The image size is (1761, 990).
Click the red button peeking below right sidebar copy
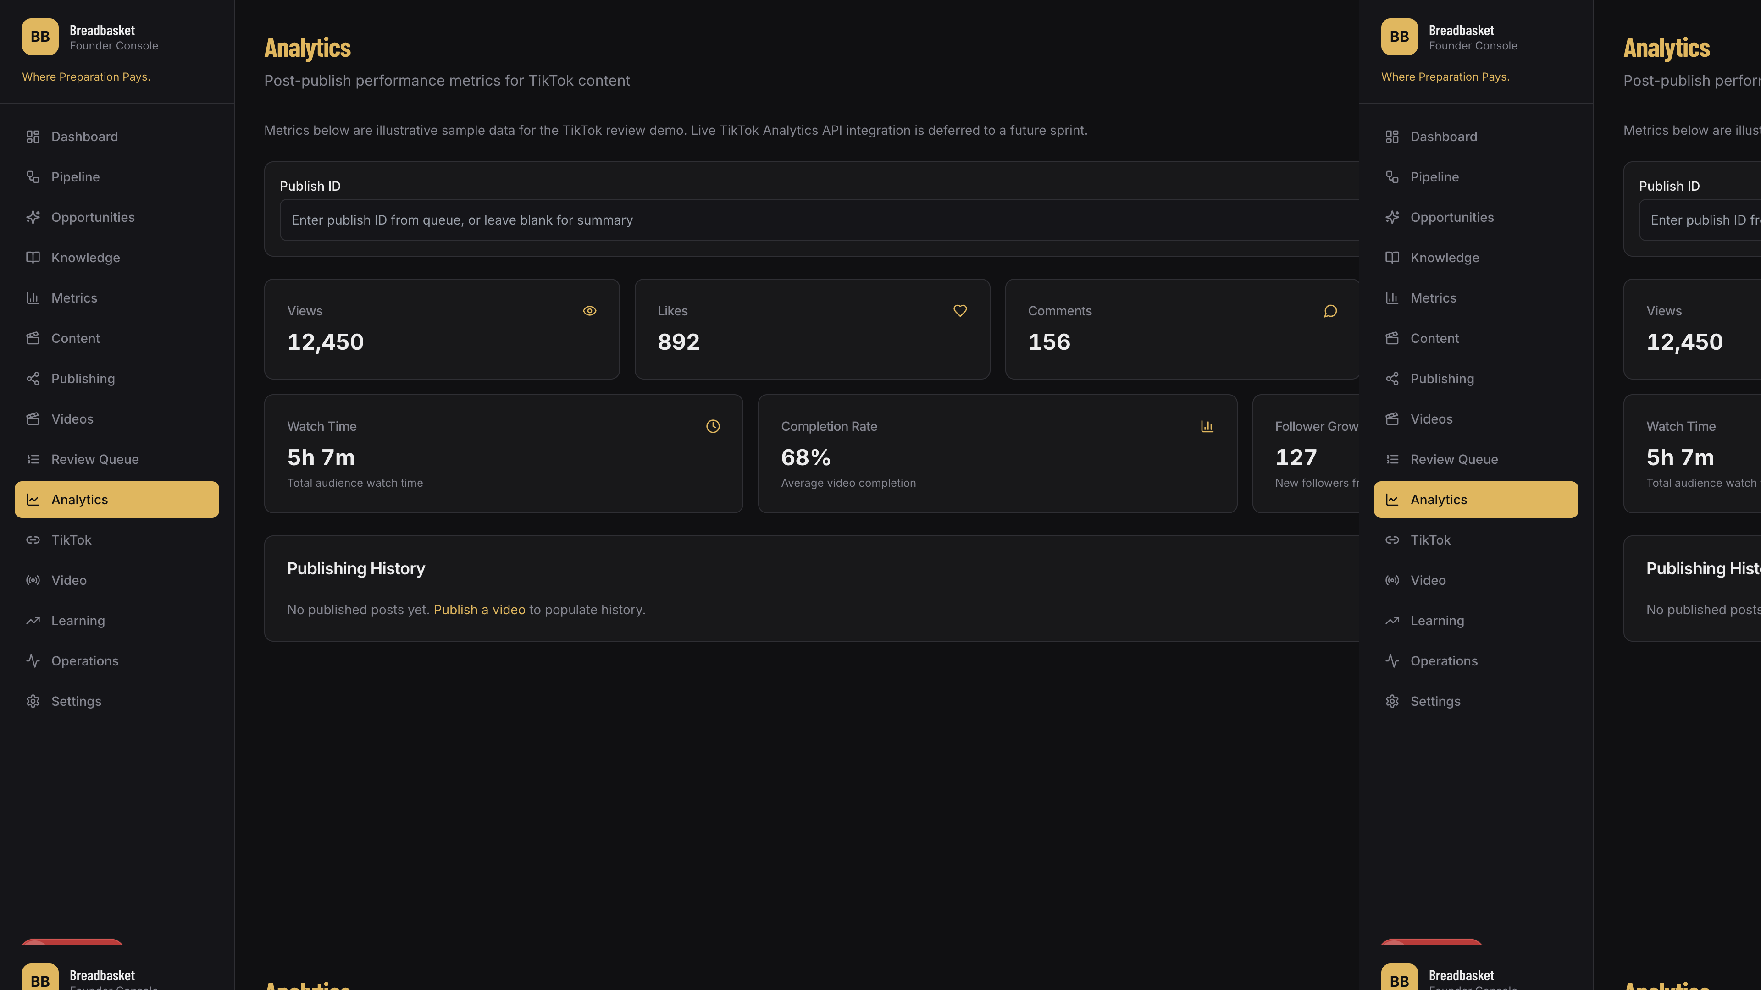click(x=1431, y=942)
